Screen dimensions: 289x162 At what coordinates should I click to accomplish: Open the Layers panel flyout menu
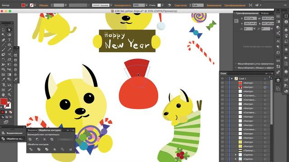click(x=271, y=73)
